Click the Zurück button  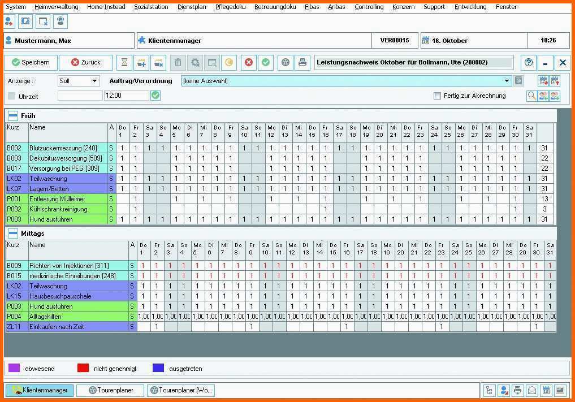tap(85, 63)
